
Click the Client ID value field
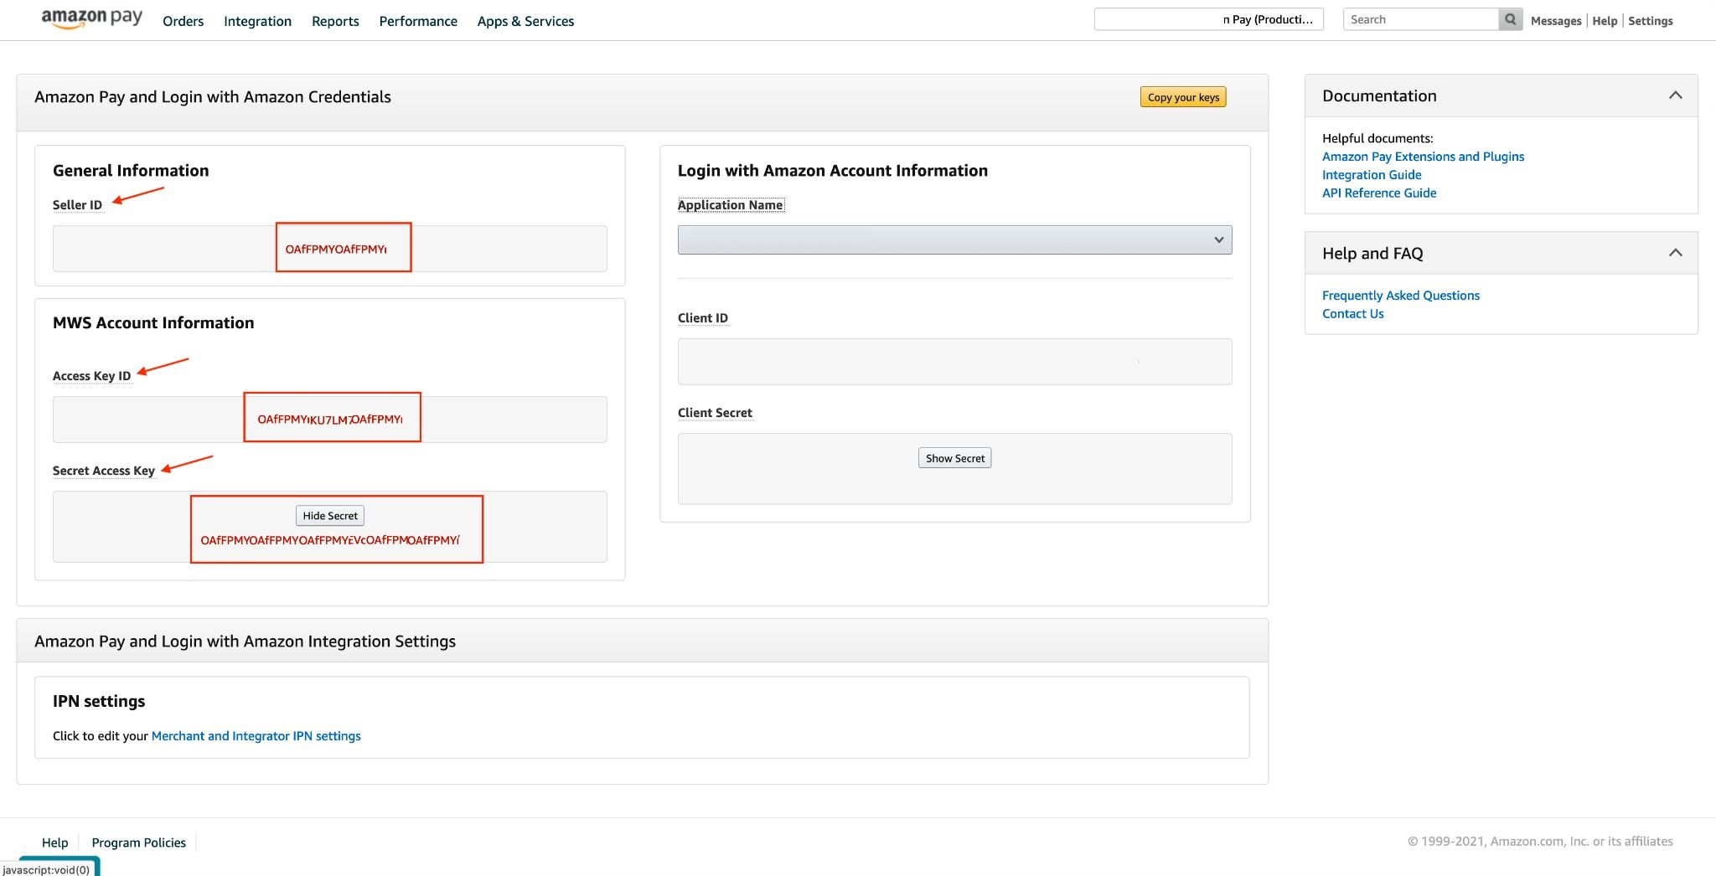[x=954, y=362]
